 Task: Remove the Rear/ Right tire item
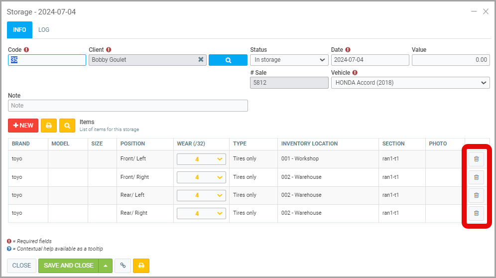(x=476, y=213)
